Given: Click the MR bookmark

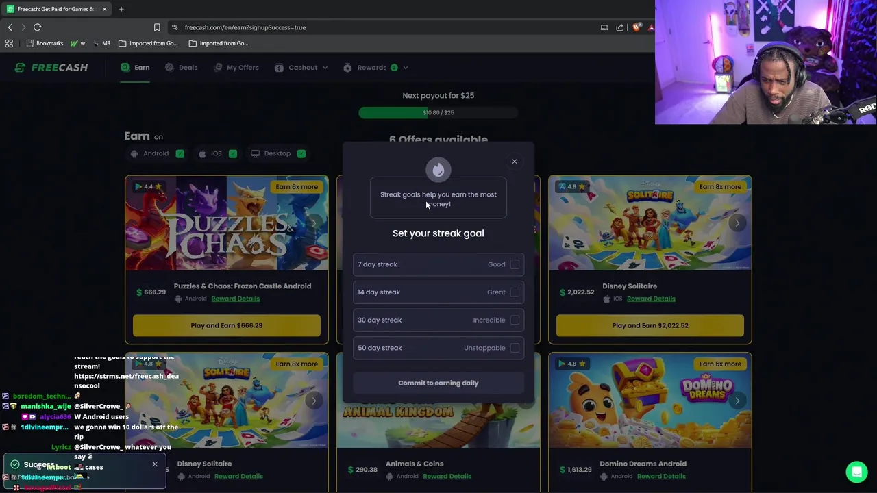Looking at the screenshot, I should pos(102,43).
